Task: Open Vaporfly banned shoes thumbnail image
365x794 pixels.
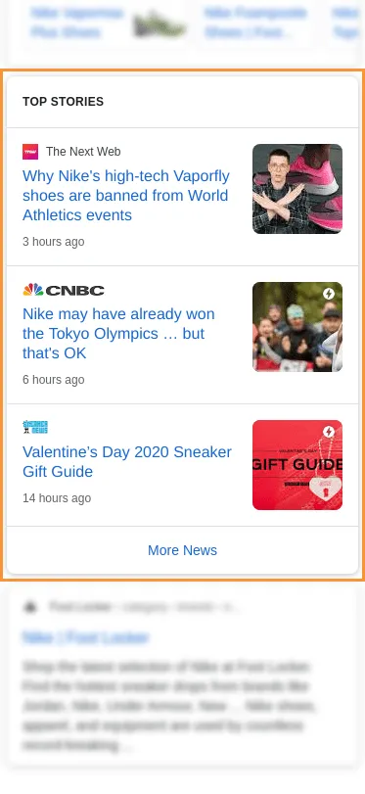Action: 297,189
